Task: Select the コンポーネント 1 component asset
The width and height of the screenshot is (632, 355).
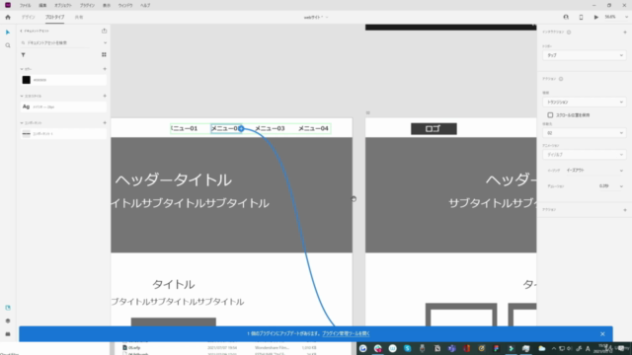Action: click(x=63, y=134)
